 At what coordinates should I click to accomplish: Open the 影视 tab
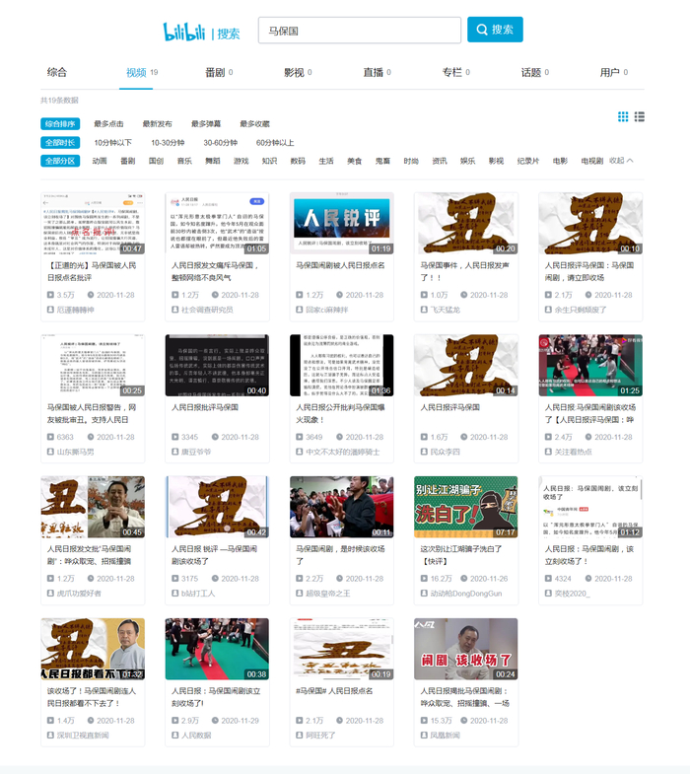tap(298, 73)
